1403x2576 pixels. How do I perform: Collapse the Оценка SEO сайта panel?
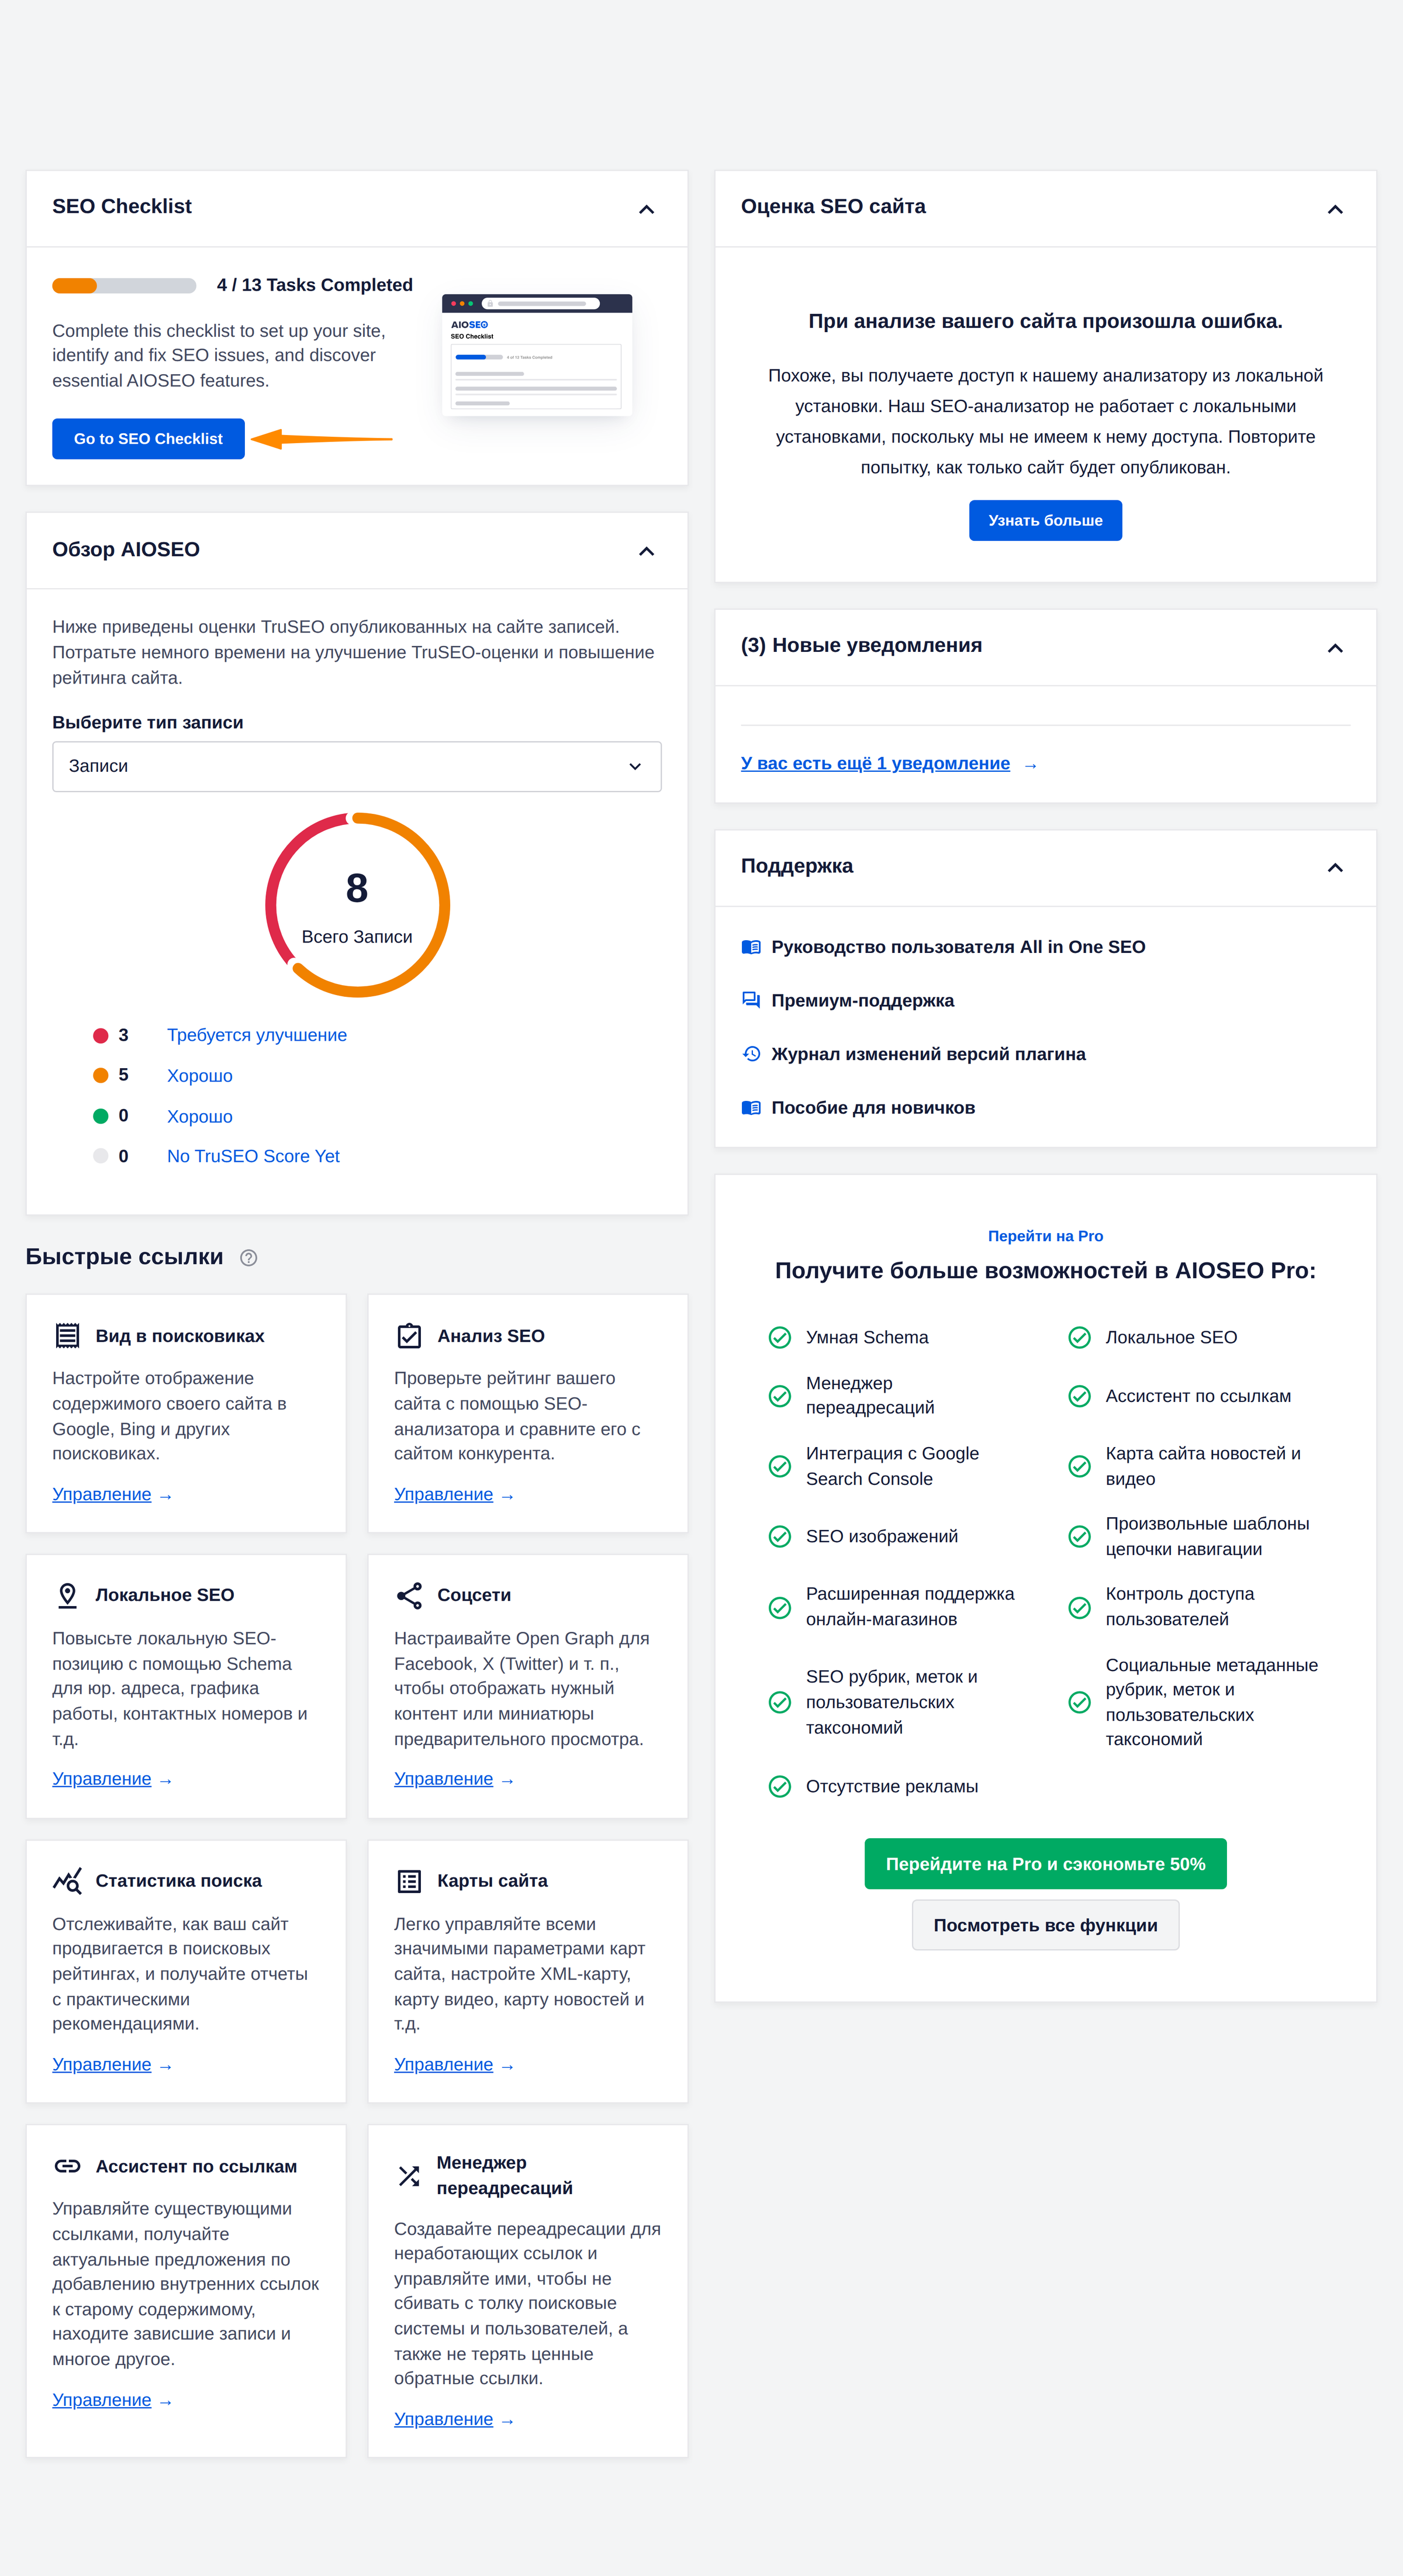[x=1335, y=209]
